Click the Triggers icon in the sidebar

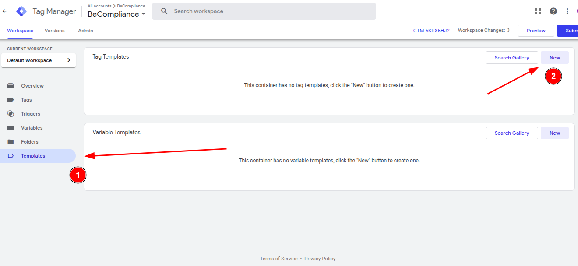pos(11,114)
